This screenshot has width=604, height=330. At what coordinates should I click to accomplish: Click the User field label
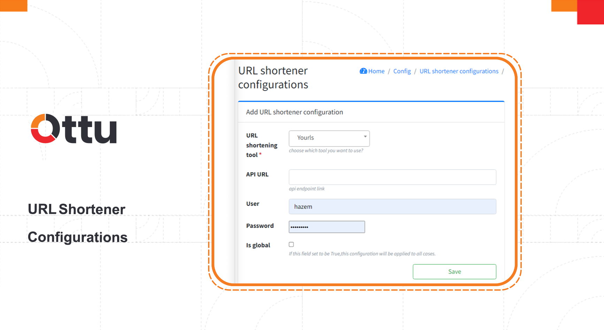pyautogui.click(x=252, y=204)
